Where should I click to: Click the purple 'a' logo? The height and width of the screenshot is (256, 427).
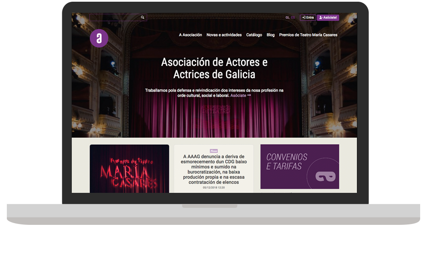coord(99,38)
